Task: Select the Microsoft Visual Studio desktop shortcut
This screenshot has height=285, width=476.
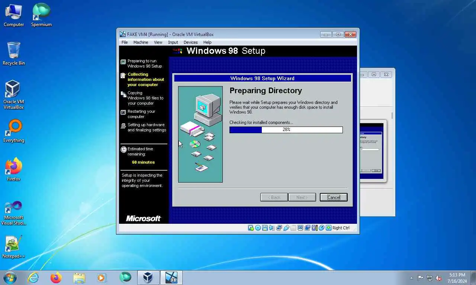Action: point(14,213)
